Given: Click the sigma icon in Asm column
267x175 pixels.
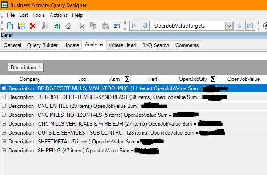Looking at the screenshot, I should click(127, 79).
